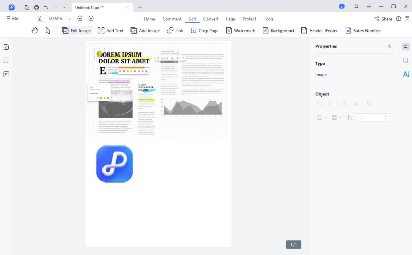Select the blue P logo image

(114, 164)
